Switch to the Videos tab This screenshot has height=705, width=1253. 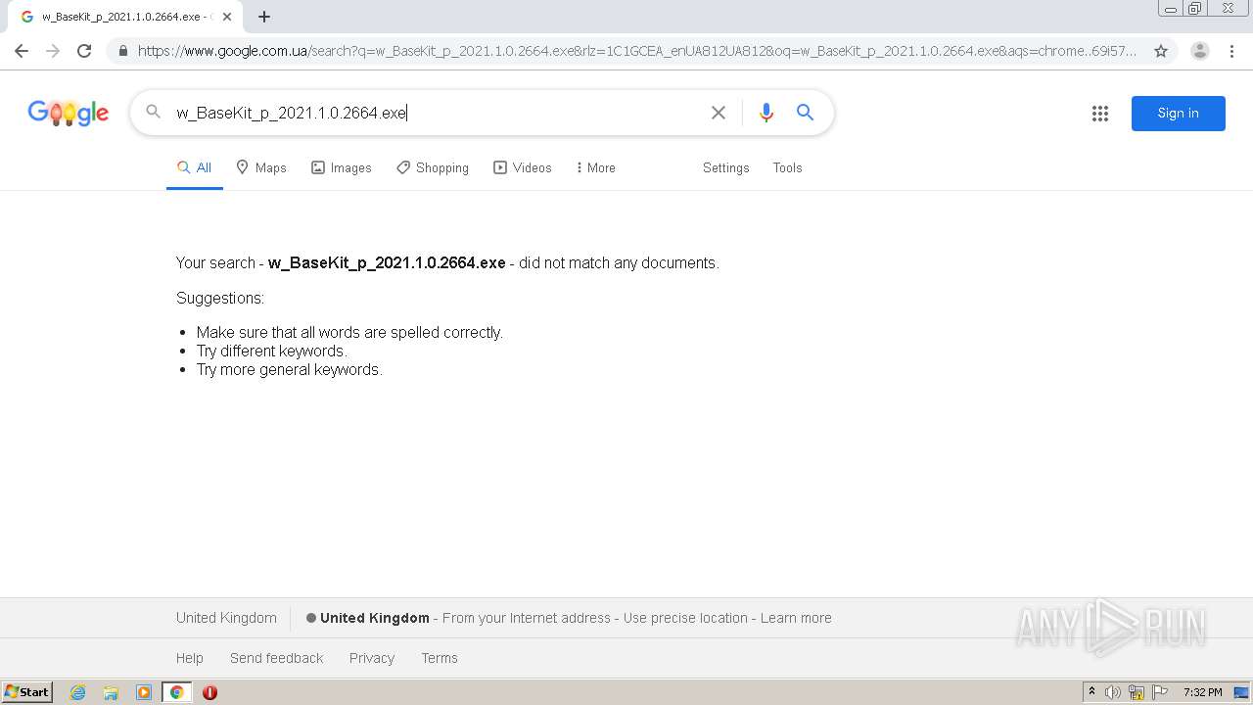(x=523, y=167)
